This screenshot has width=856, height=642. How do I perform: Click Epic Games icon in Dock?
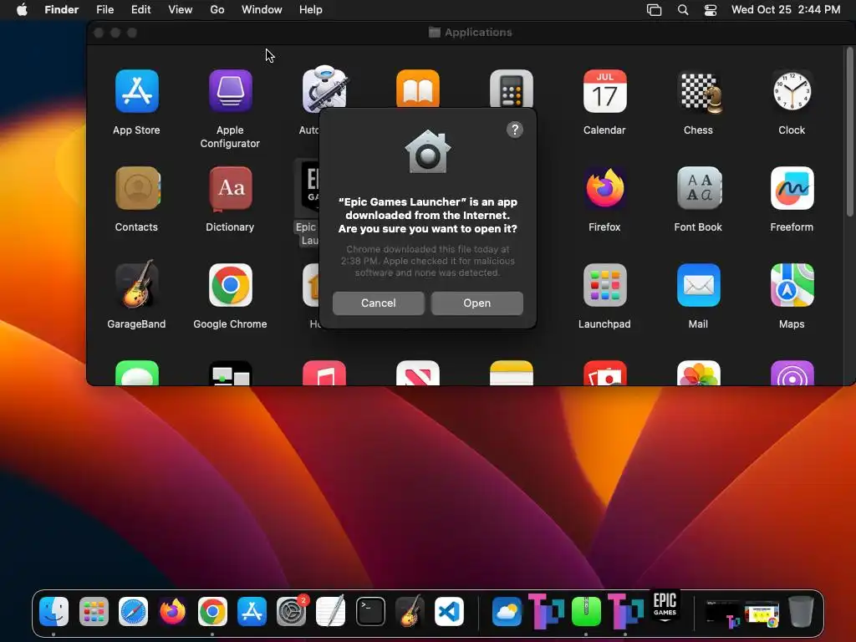[665, 605]
